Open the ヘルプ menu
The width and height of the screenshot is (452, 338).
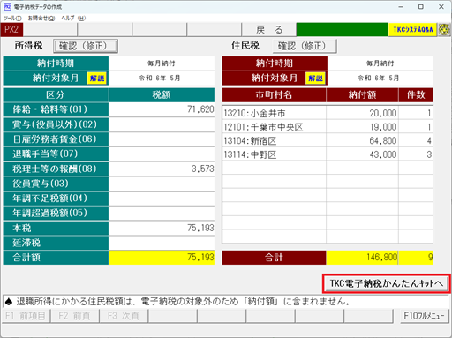[x=73, y=19]
